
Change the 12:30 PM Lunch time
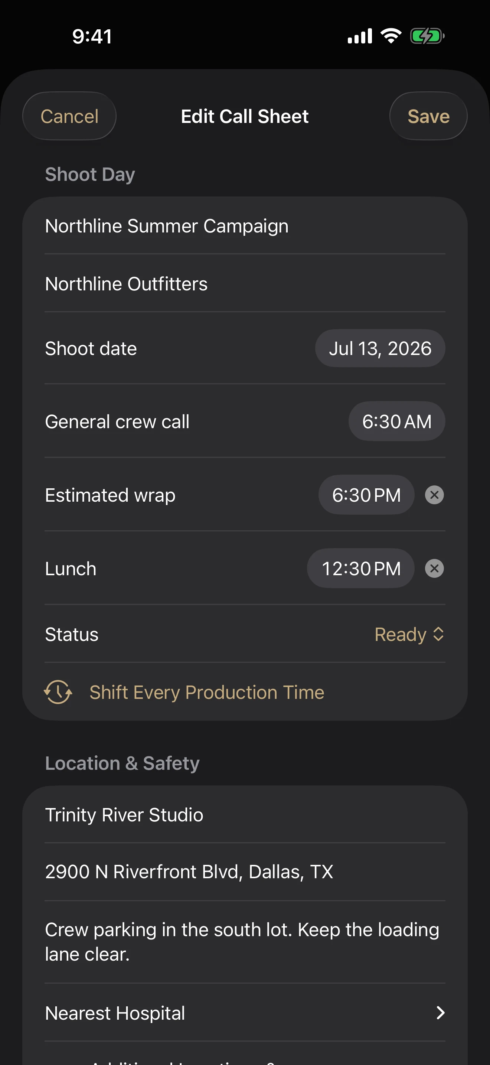point(361,569)
